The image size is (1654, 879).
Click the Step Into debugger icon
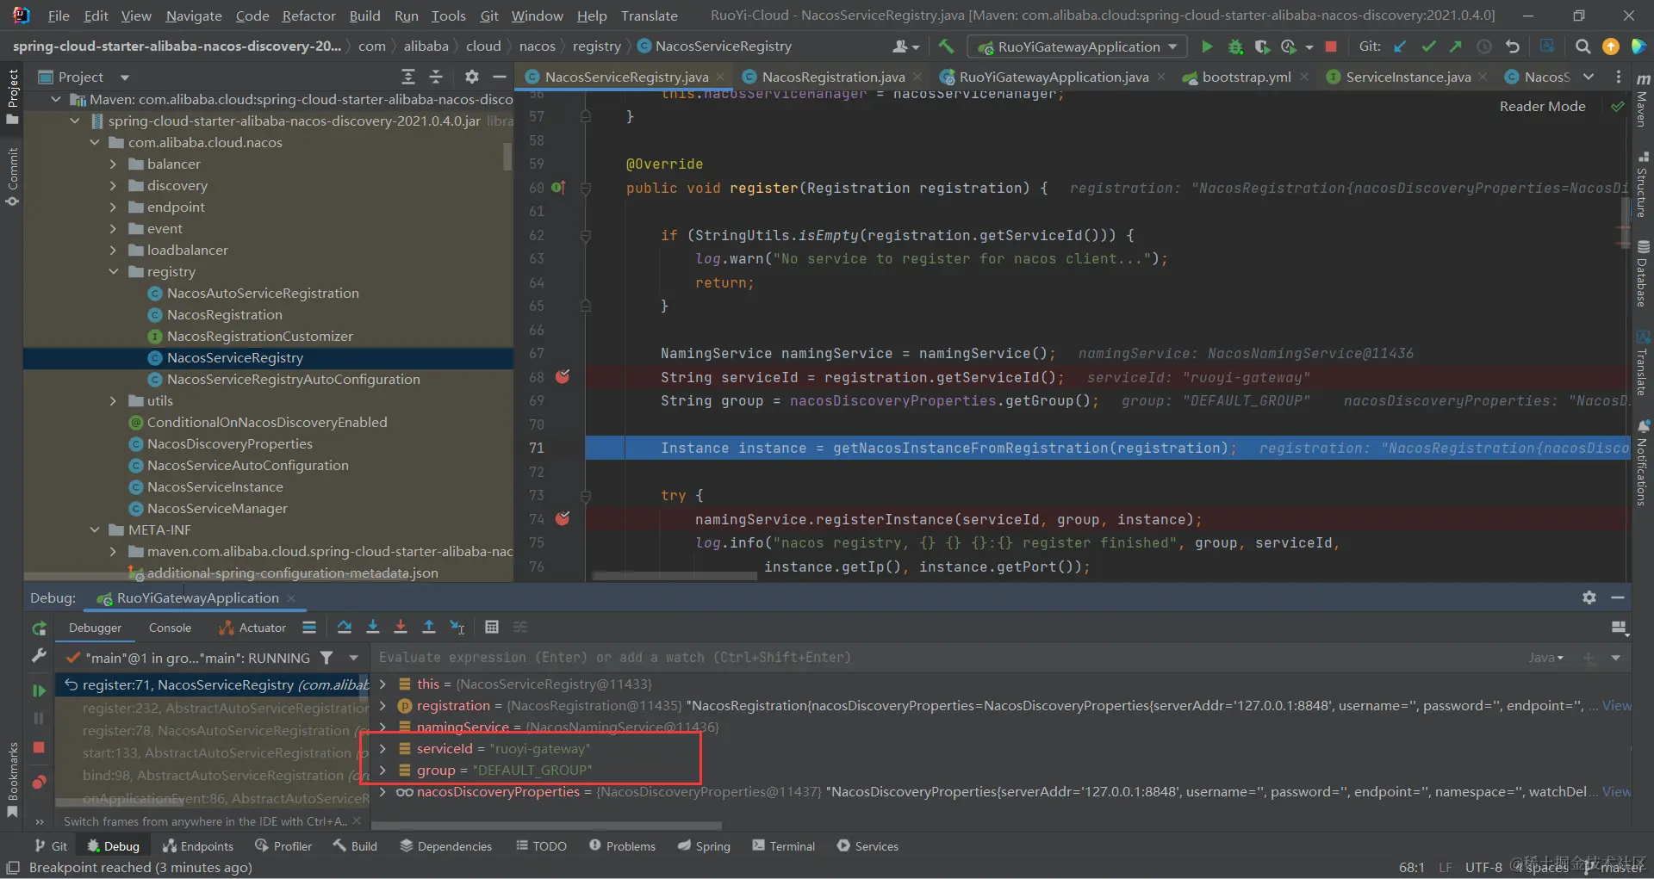tap(373, 628)
